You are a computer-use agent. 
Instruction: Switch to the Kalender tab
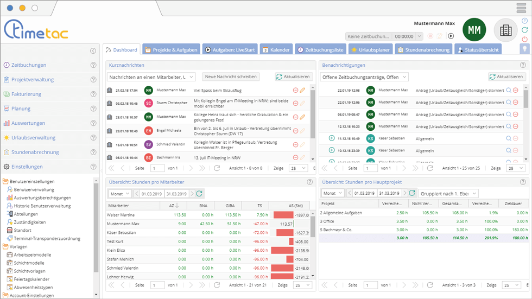click(x=276, y=49)
